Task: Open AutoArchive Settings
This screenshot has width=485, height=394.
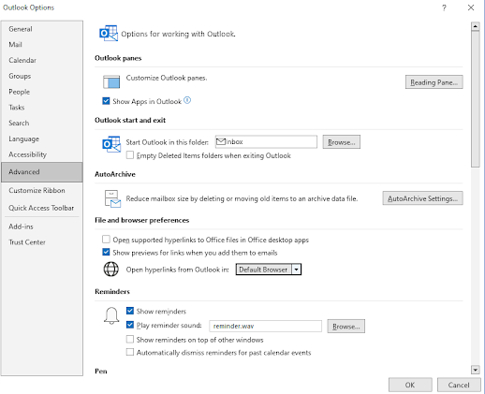Action: point(422,198)
